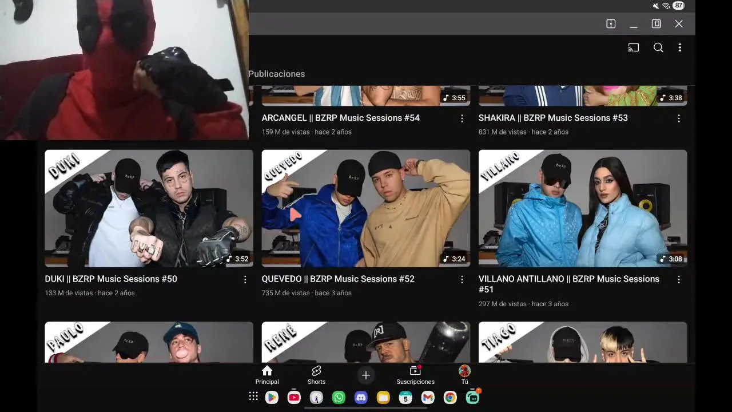Launch Gmail from taskbar
This screenshot has width=732, height=412.
pyautogui.click(x=428, y=397)
